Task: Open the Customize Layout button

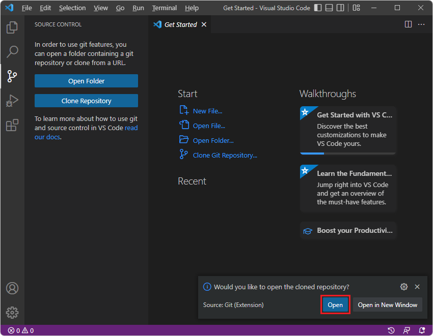Action: click(x=356, y=8)
